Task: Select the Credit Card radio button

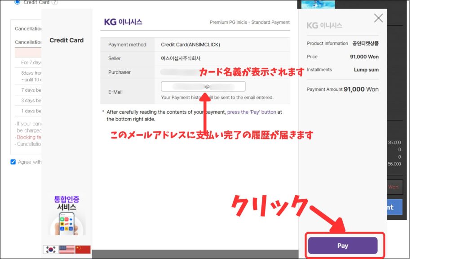Action: (18, 2)
